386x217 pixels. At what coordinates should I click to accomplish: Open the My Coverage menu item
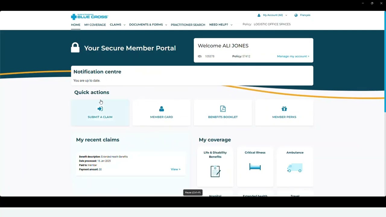coord(95,25)
